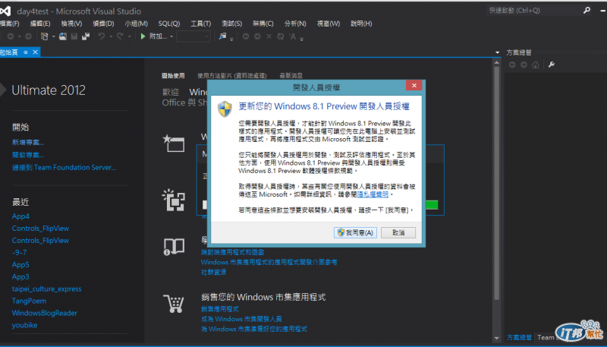Click the navigate backward toolbar icon
Viewport: 607px width, 347px height.
tap(11, 36)
